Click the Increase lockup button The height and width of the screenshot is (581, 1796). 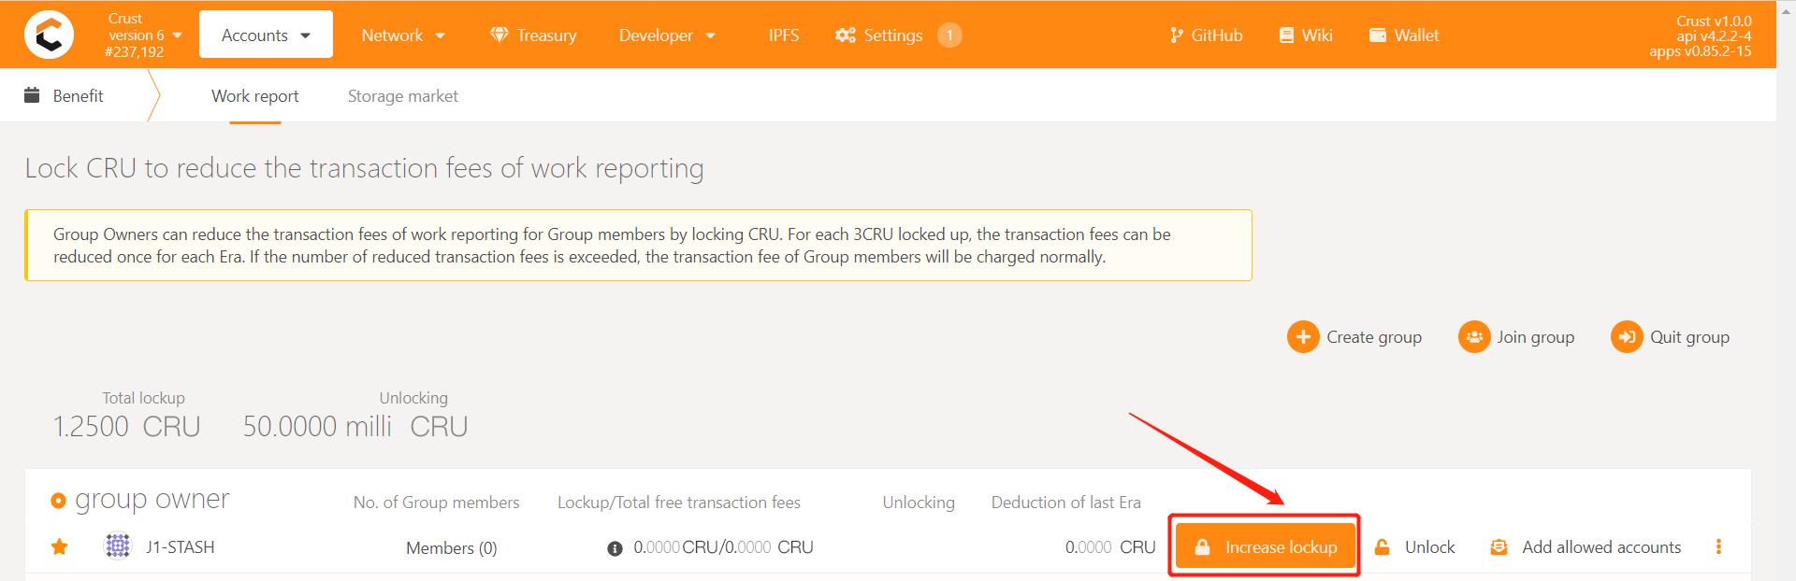click(1266, 547)
